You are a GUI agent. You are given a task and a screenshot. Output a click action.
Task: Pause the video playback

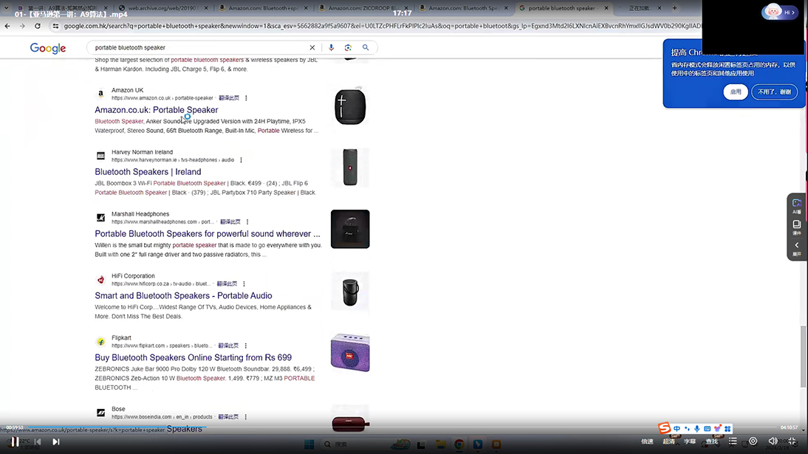[15, 441]
